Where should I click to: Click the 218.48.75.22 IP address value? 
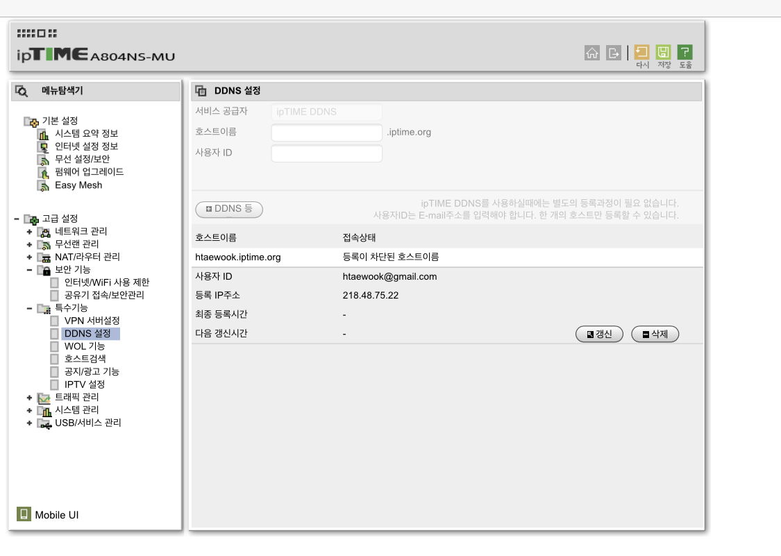tap(371, 296)
